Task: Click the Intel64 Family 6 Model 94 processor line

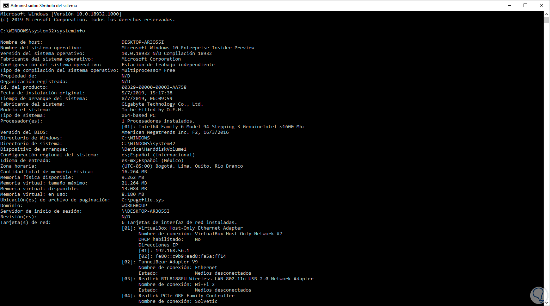Action: (x=213, y=127)
